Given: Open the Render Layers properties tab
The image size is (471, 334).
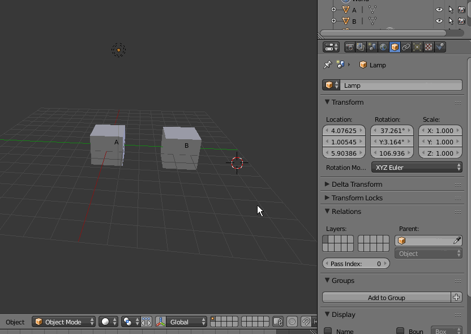Looking at the screenshot, I should coord(361,47).
